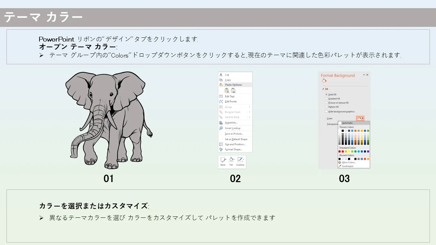Viewport: 436px width, 245px height.
Task: Click the Cut scissors icon
Action: point(221,75)
